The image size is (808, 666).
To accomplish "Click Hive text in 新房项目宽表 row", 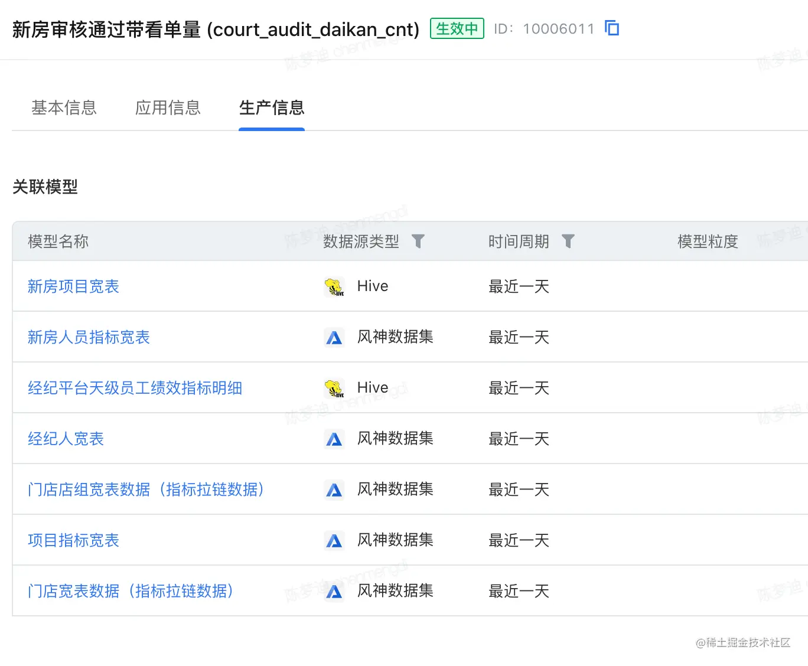I will (x=373, y=286).
